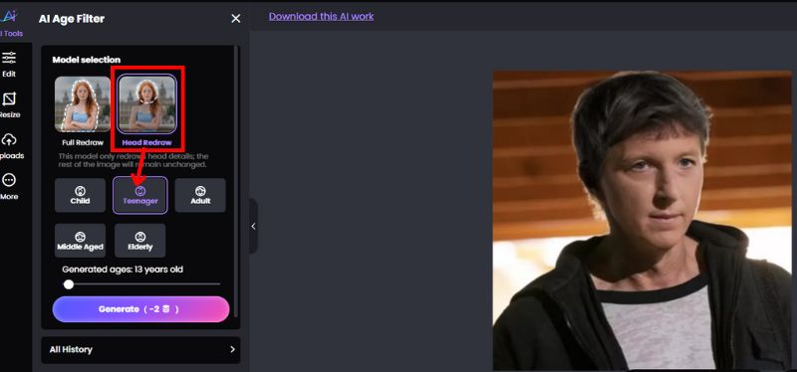Expand the All History section
The width and height of the screenshot is (797, 372).
pyautogui.click(x=140, y=350)
